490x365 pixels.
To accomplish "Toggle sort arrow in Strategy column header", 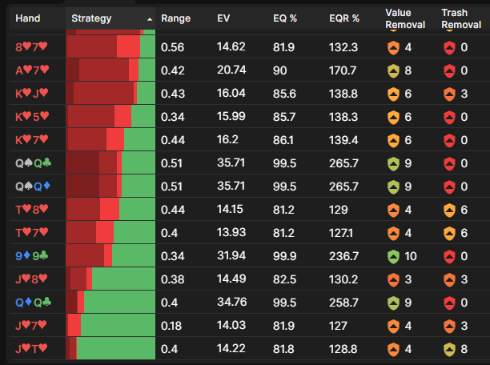I will pyautogui.click(x=150, y=18).
